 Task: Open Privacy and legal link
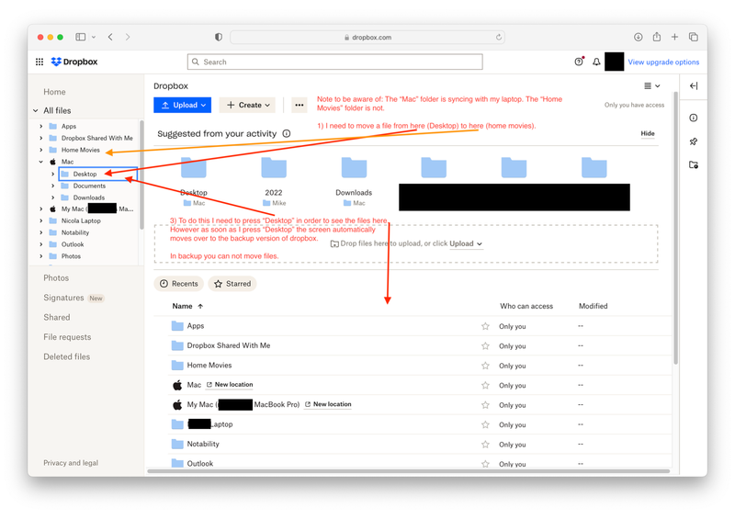[x=71, y=463]
